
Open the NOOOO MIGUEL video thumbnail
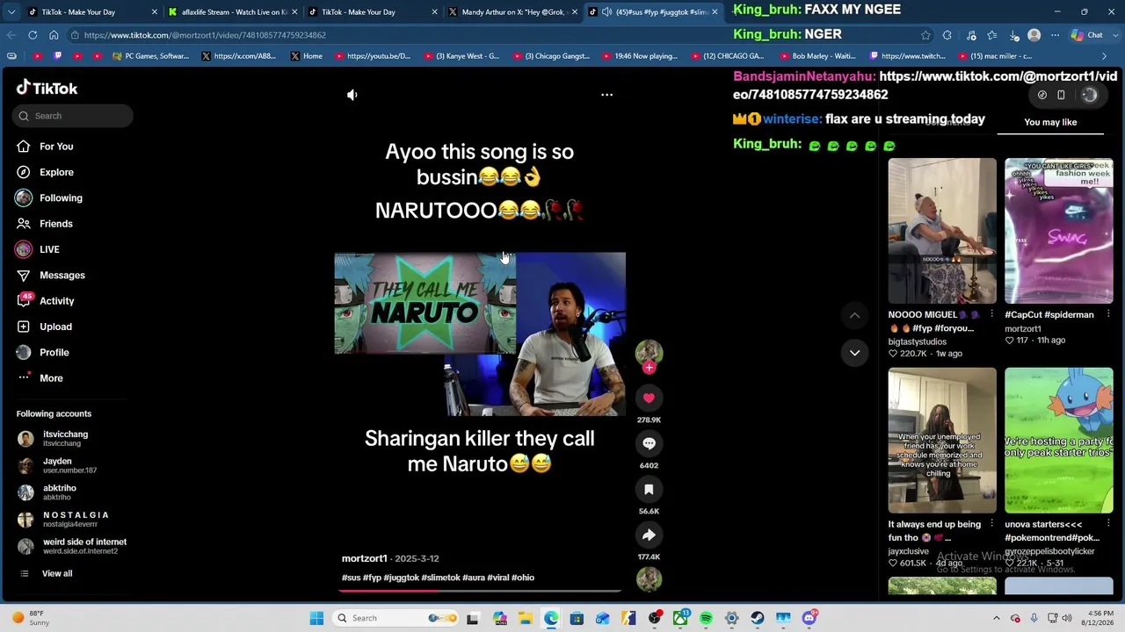coord(942,231)
